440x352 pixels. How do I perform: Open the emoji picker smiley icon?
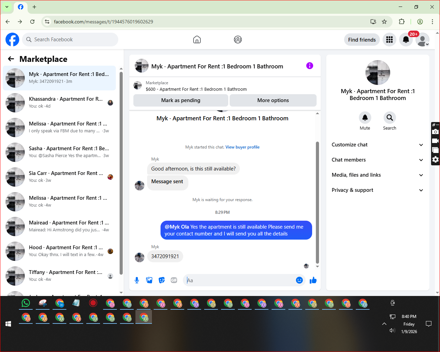tap(299, 280)
